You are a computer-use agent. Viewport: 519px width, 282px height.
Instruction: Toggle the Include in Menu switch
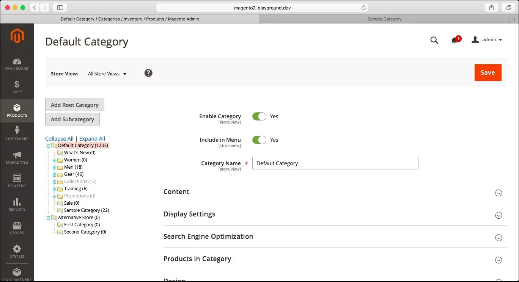[x=259, y=140]
